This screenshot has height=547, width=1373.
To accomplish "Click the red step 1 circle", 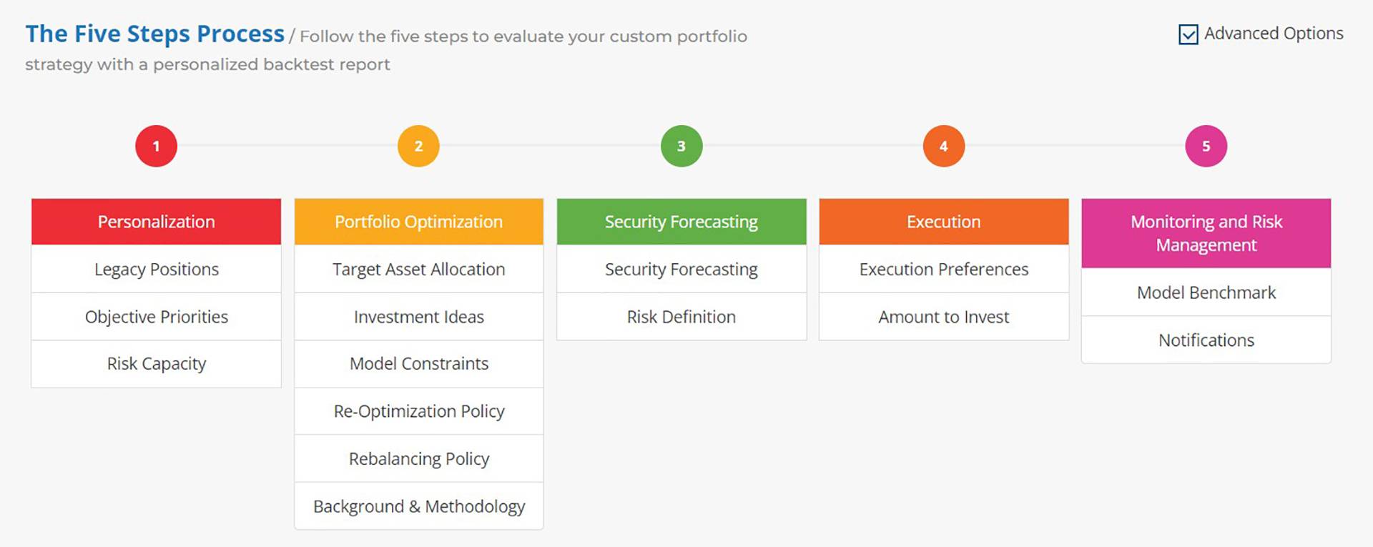I will point(156,146).
